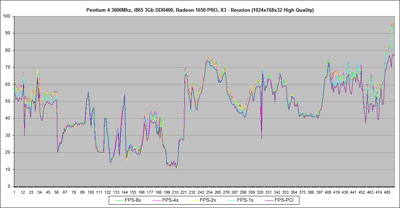Click the 0 label on vertical axis
Viewport: 400px width, 208px height.
click(9, 186)
